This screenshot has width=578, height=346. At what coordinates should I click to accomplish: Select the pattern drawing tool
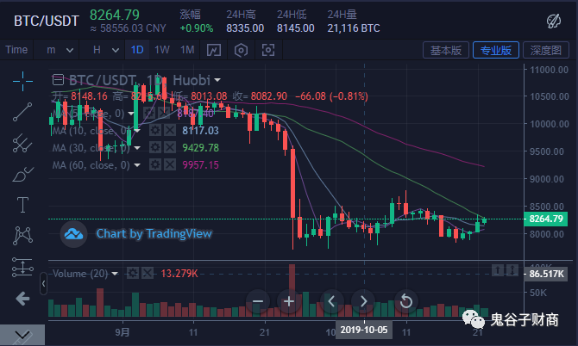click(x=22, y=235)
